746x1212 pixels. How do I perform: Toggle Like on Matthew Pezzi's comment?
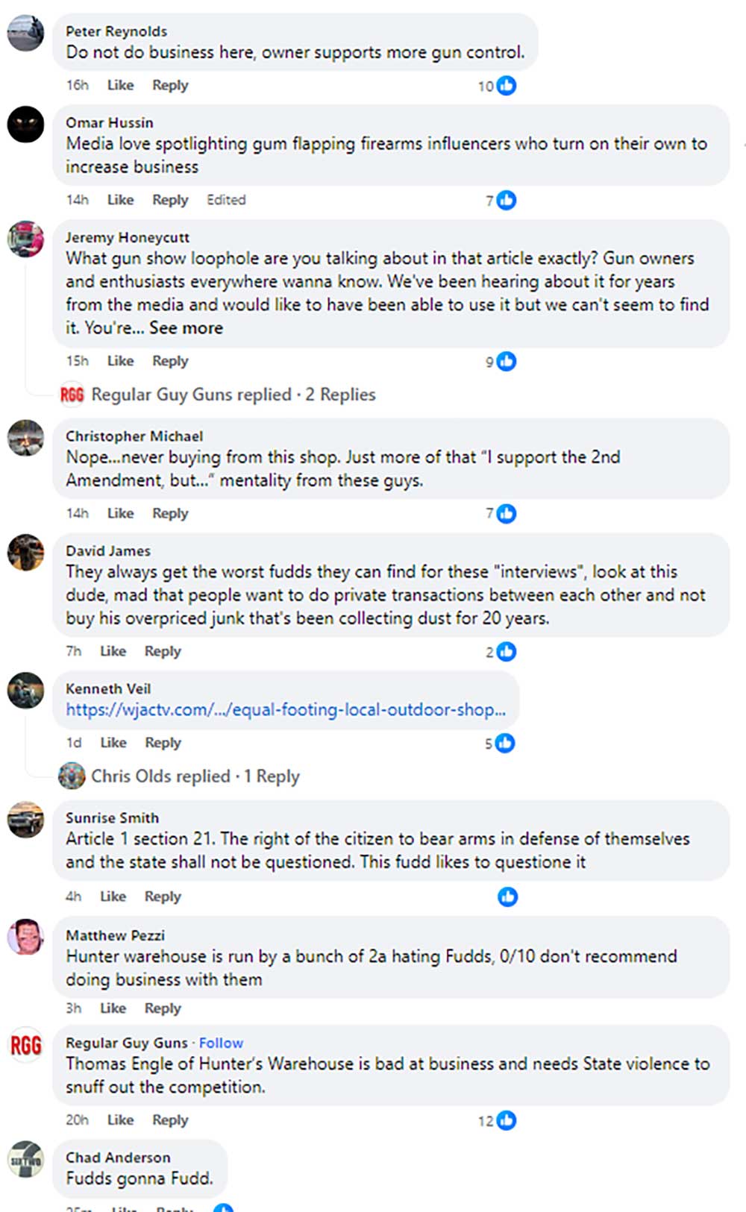pos(113,1008)
